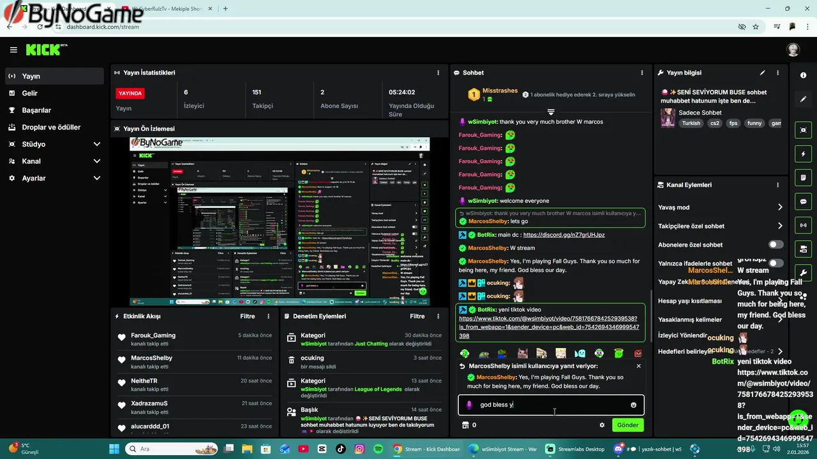Toggle the Yalnızca ifadelerle sohbet switch

(776, 263)
